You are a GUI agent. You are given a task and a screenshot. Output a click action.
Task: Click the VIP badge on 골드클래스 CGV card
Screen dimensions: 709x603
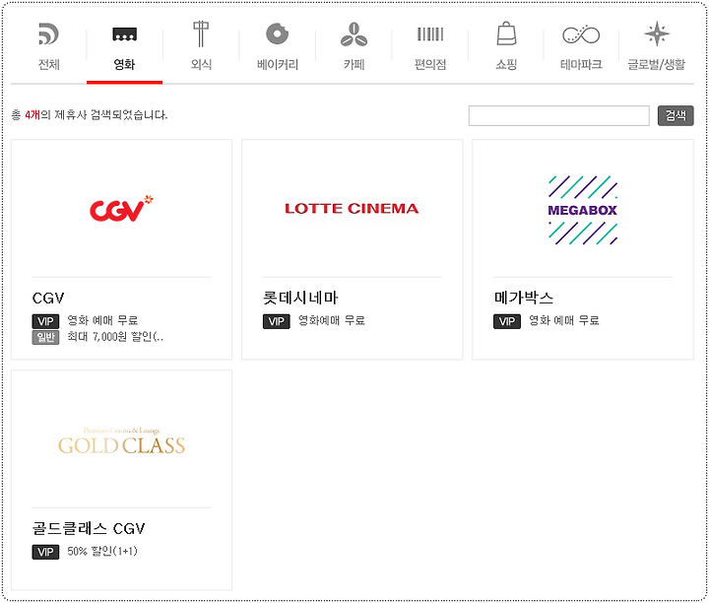click(x=45, y=552)
